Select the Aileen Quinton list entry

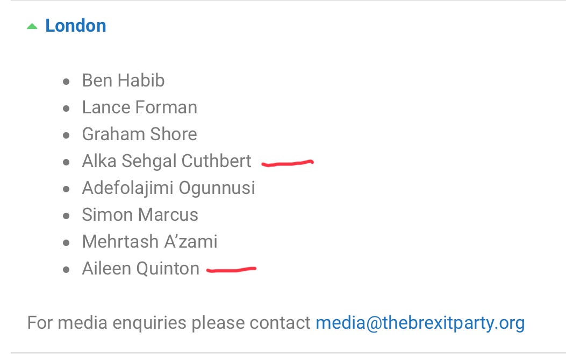[141, 269]
